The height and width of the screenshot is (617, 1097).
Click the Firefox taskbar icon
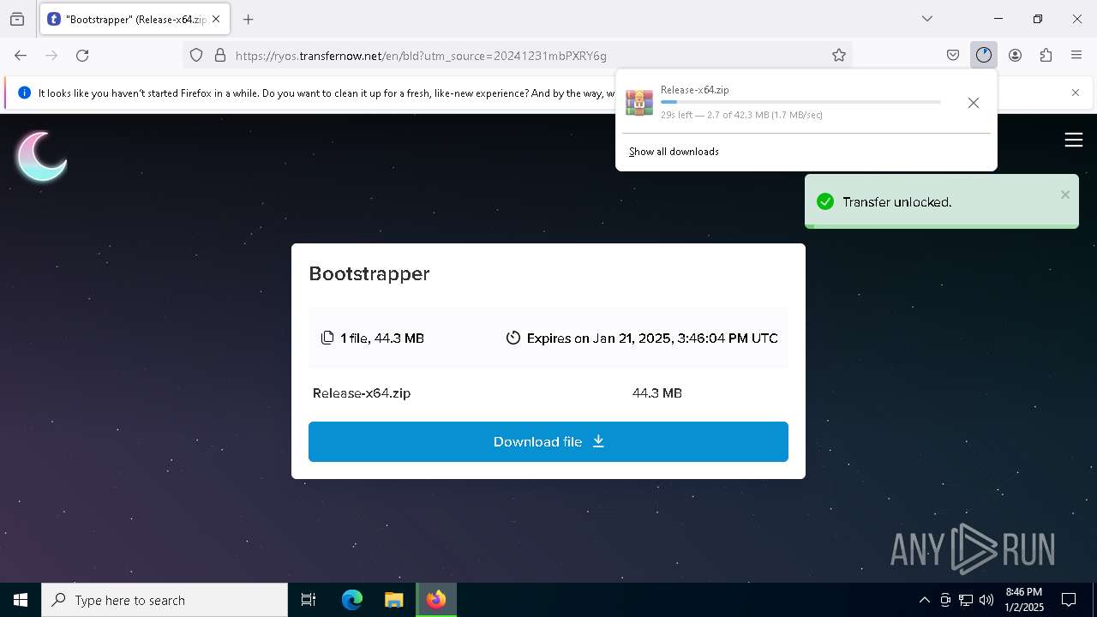[x=436, y=600]
